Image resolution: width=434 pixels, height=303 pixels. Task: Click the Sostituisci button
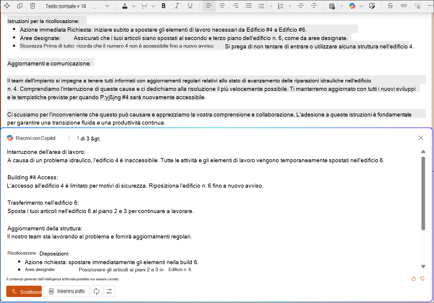point(24,291)
